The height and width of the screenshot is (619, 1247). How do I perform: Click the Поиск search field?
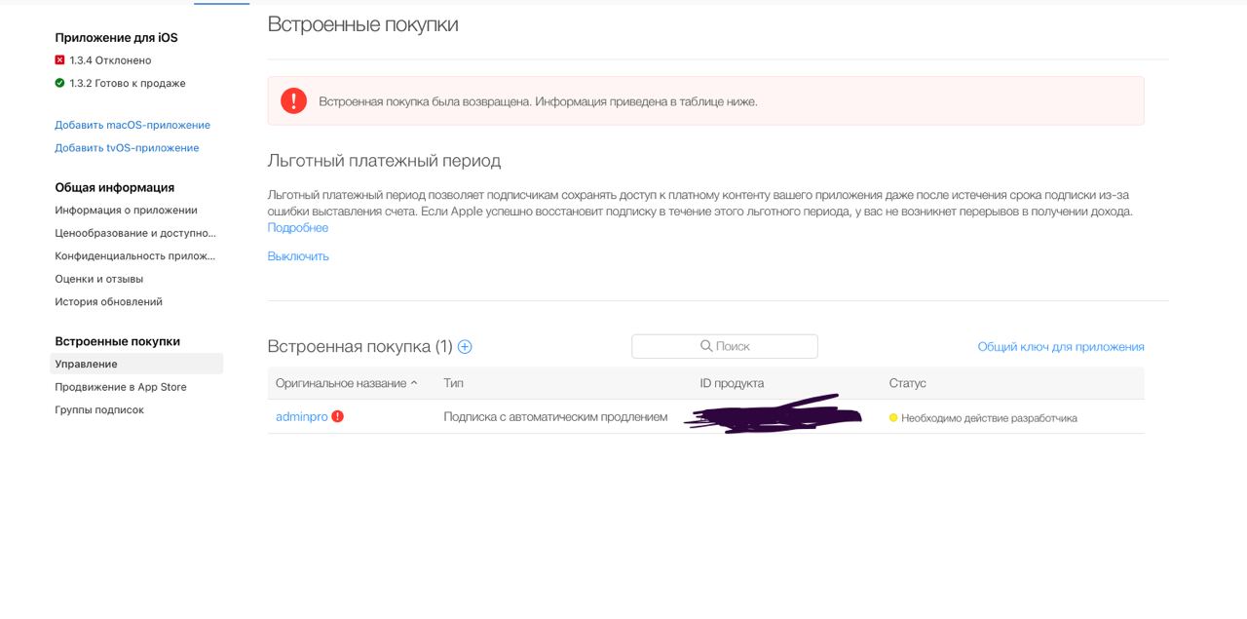coord(725,346)
